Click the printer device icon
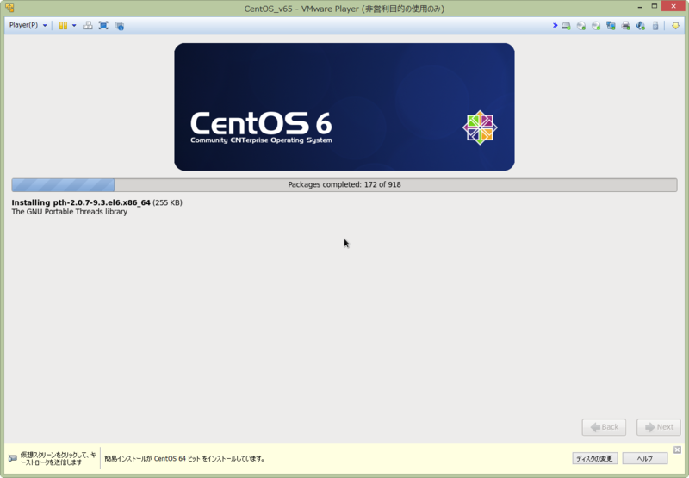 click(x=626, y=26)
